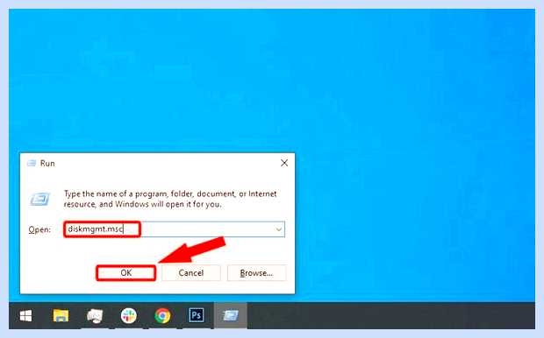Cancel the Run dialog

pyautogui.click(x=190, y=273)
